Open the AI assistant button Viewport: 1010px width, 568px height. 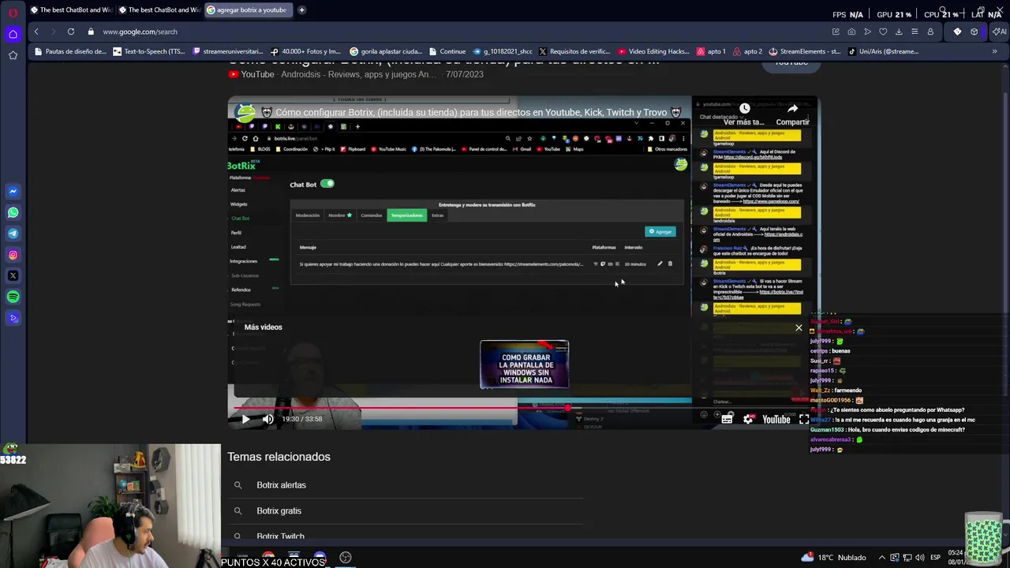(x=999, y=32)
